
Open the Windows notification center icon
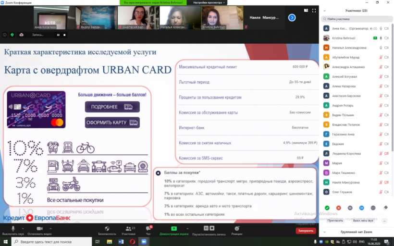[387, 242]
